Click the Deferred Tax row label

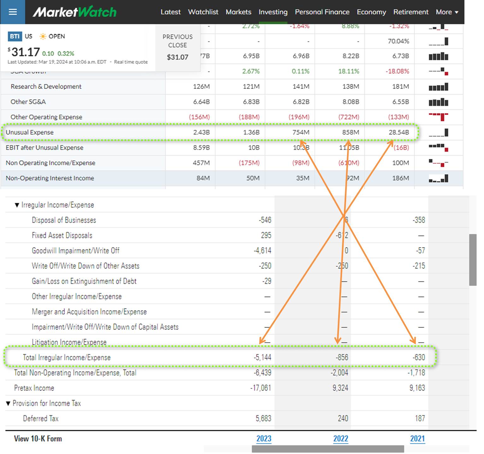coord(41,419)
